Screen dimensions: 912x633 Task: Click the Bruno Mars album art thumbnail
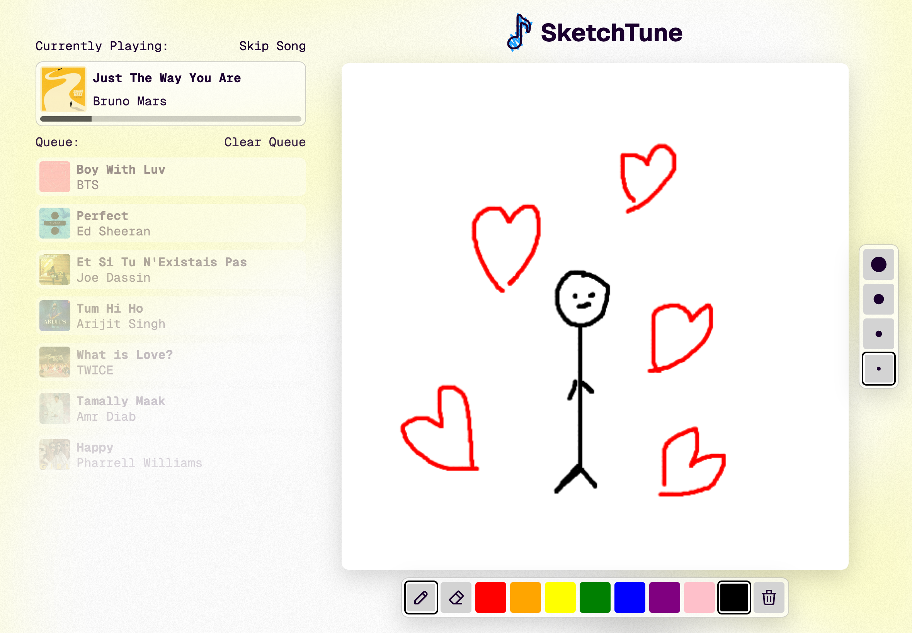[x=63, y=89]
